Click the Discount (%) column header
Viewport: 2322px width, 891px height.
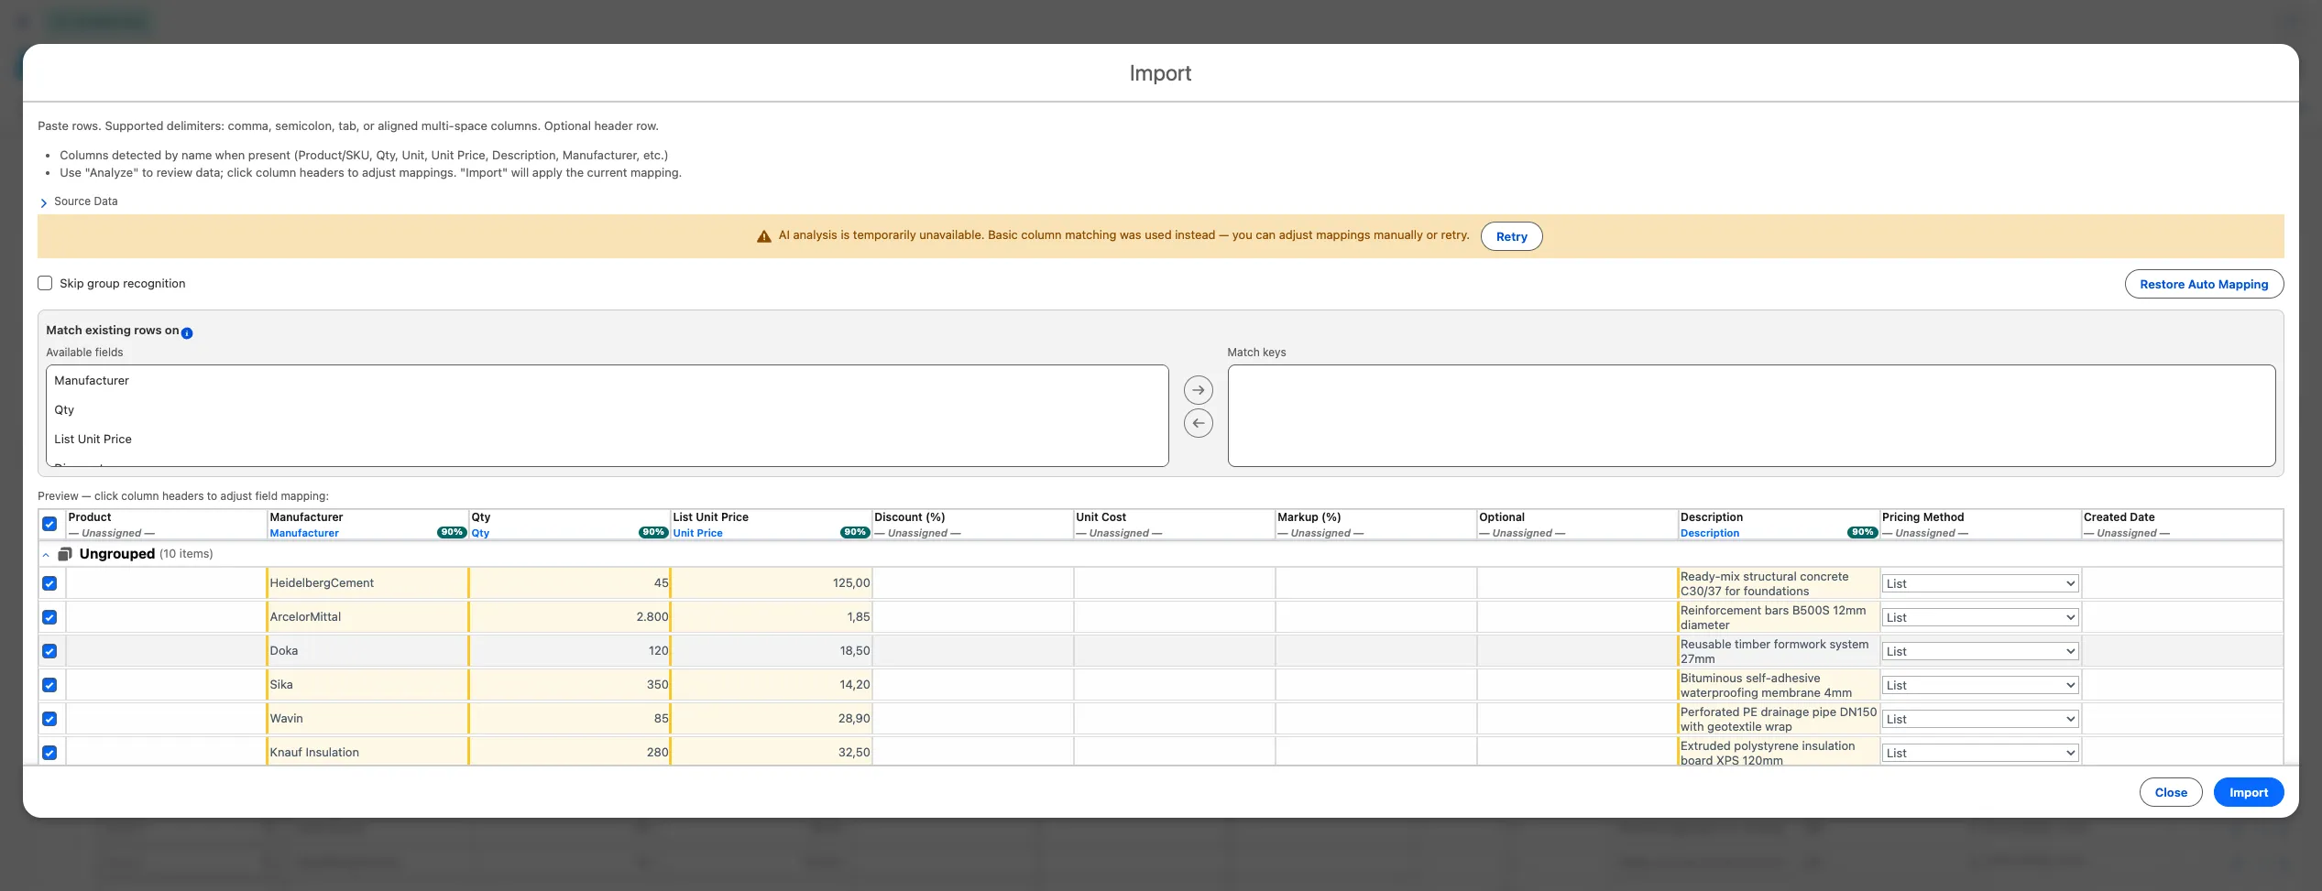coord(972,525)
